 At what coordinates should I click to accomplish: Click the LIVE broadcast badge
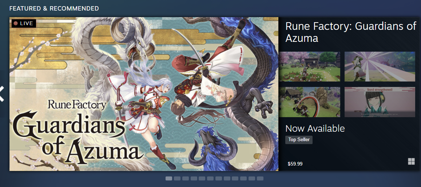click(24, 23)
